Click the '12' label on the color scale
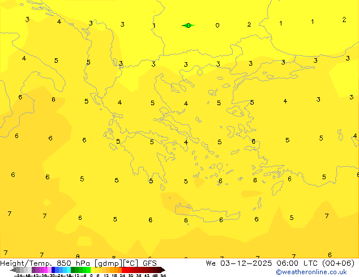Viewport: 359px width, 277px height. click(x=106, y=275)
